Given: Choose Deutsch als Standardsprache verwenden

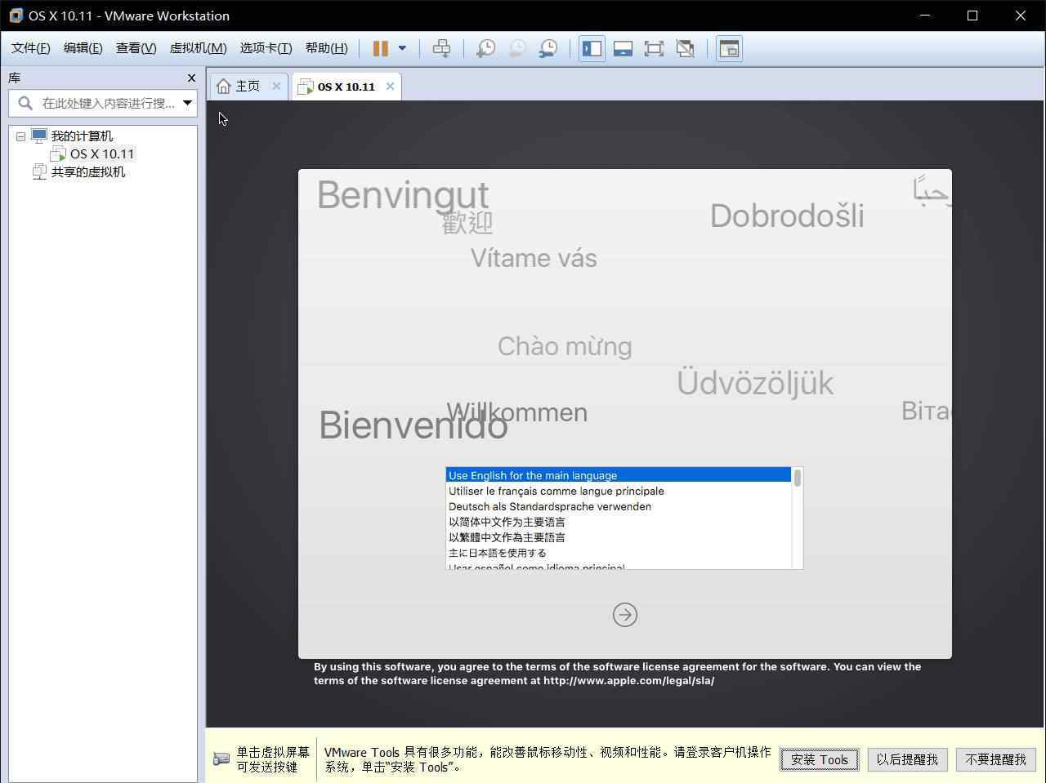Looking at the screenshot, I should point(619,506).
